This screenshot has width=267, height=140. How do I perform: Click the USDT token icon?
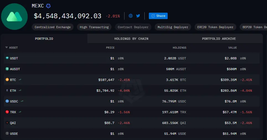7,58
